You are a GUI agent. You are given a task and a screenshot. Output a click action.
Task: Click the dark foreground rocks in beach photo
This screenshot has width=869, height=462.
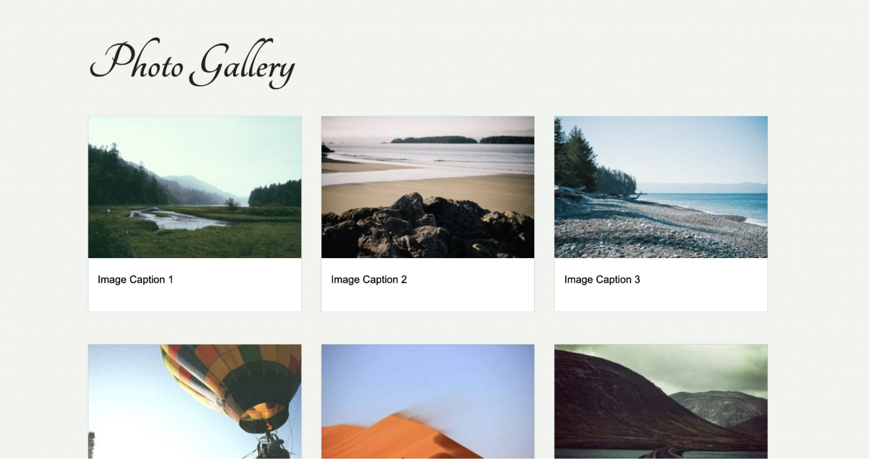click(428, 228)
